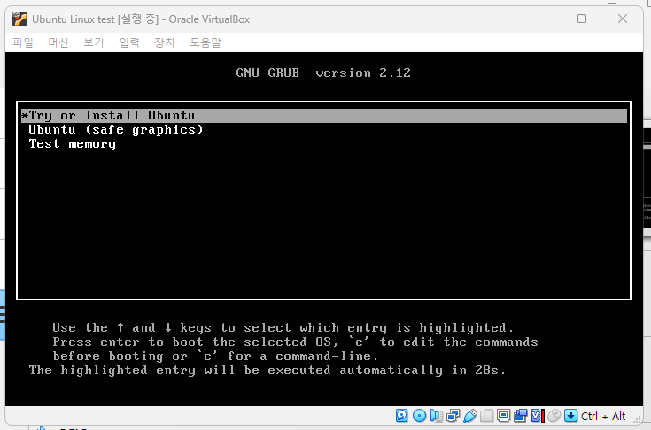Click the 'Use the ↑ and ↓ keys' line
This screenshot has width=651, height=430.
tap(283, 328)
